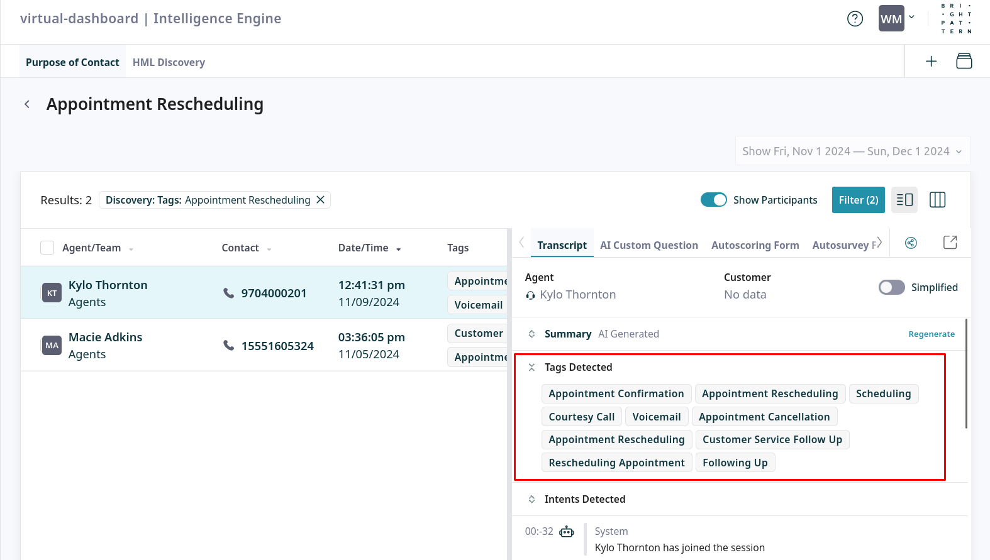Image resolution: width=990 pixels, height=560 pixels.
Task: Switch to split list-detail view layout
Action: tap(904, 200)
